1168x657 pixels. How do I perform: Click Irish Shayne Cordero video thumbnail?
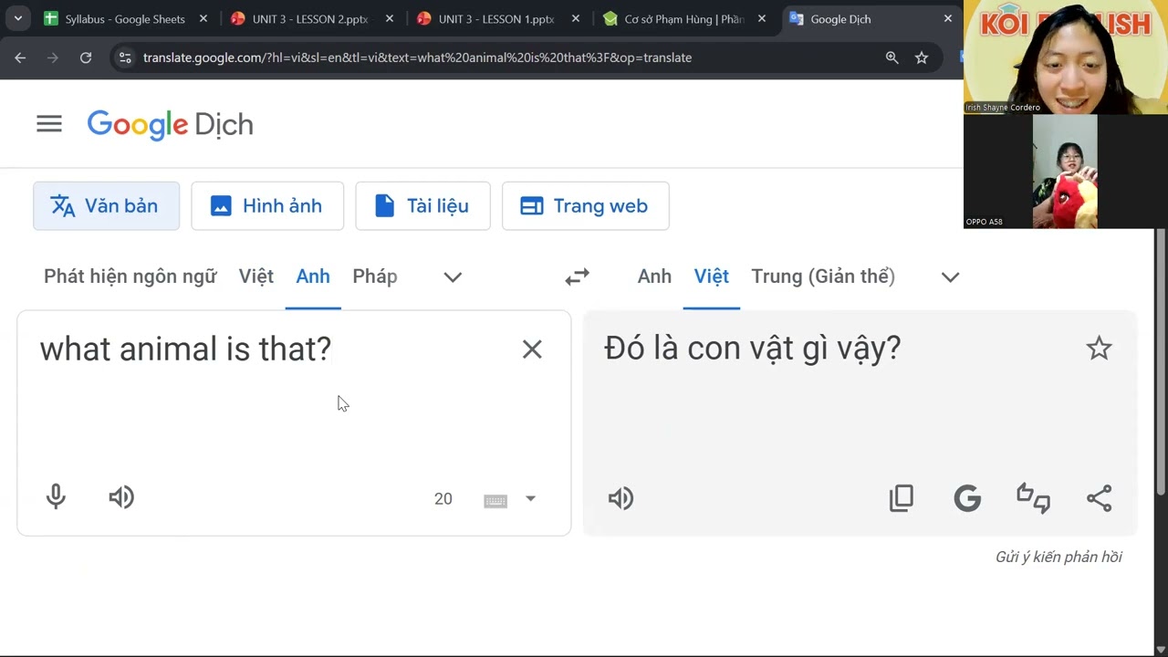(x=1066, y=57)
